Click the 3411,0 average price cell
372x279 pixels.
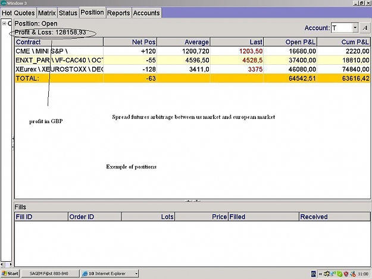[x=183, y=69]
